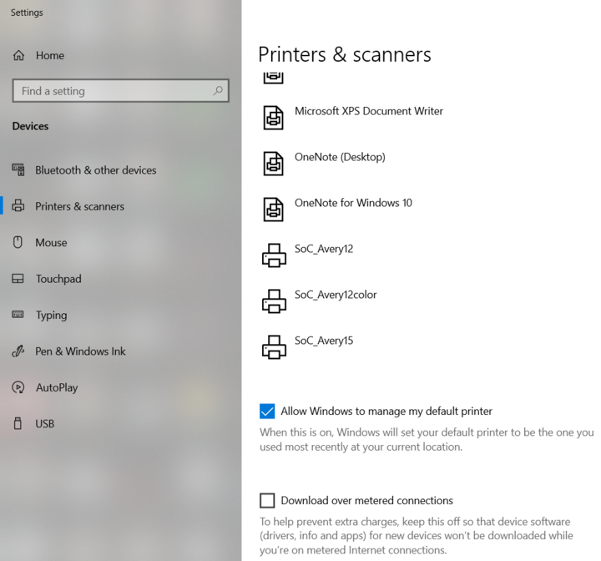Select SoC_Avery12color printer name
Image resolution: width=601 pixels, height=561 pixels.
336,295
